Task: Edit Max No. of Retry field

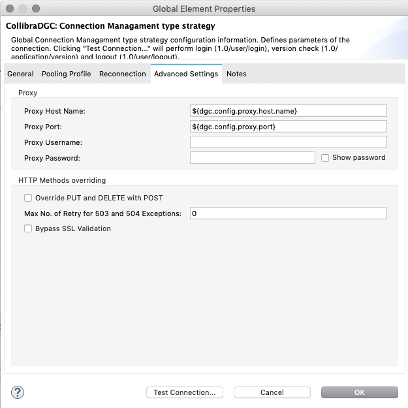Action: (x=288, y=213)
